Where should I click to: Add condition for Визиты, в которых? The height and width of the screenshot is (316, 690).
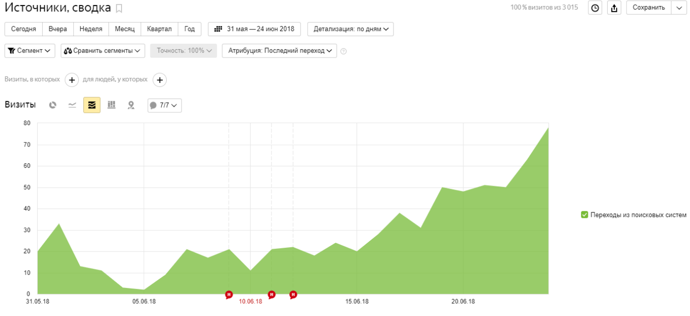coord(72,80)
